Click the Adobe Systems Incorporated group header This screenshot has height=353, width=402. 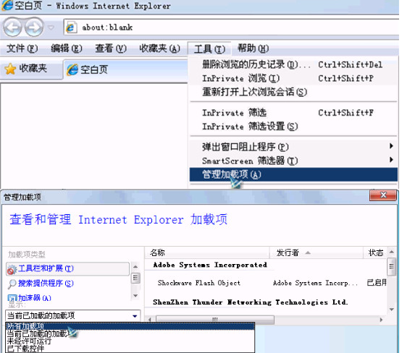pyautogui.click(x=210, y=265)
